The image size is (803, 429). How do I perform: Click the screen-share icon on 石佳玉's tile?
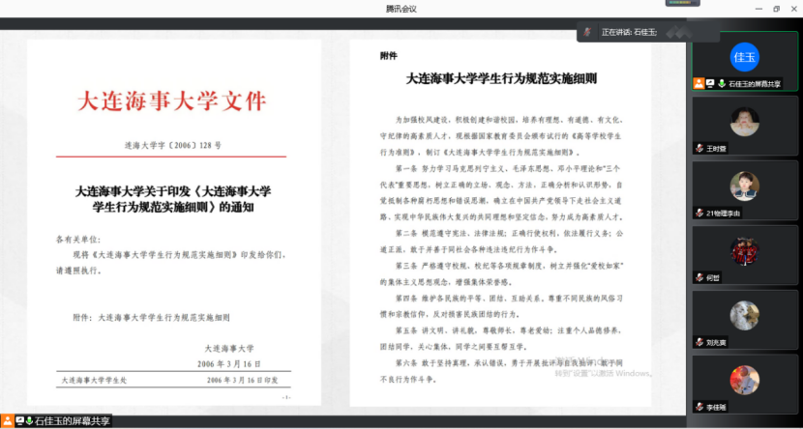pos(710,84)
